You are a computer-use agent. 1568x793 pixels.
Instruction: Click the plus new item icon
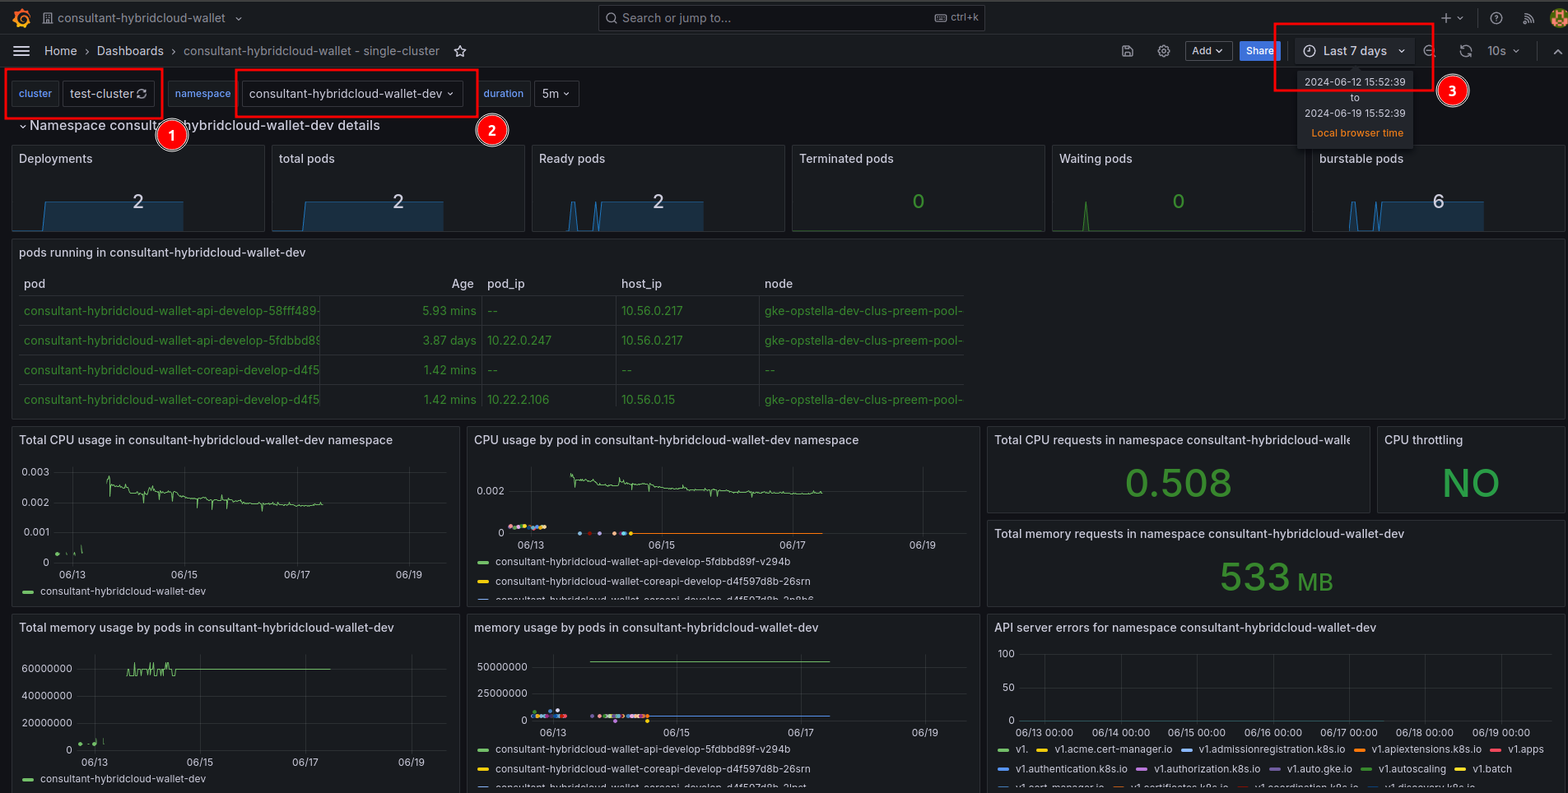coord(1446,18)
